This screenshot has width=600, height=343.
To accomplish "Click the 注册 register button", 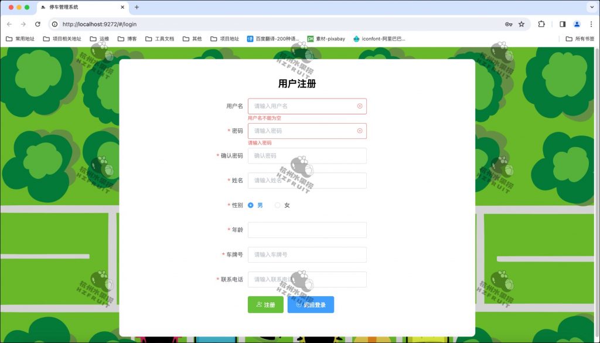I will point(265,304).
